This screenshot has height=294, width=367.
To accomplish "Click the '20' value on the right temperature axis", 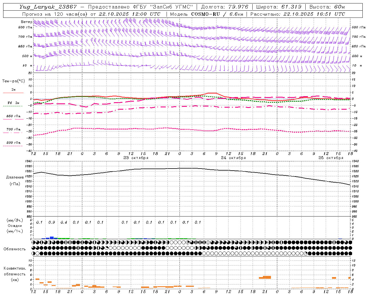I will point(354,73).
